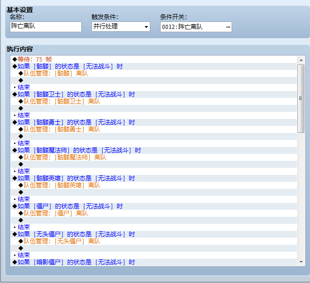Select the 队伍管理：[骷髅魔法师] 离队 line
This screenshot has width=310, height=283.
point(154,158)
